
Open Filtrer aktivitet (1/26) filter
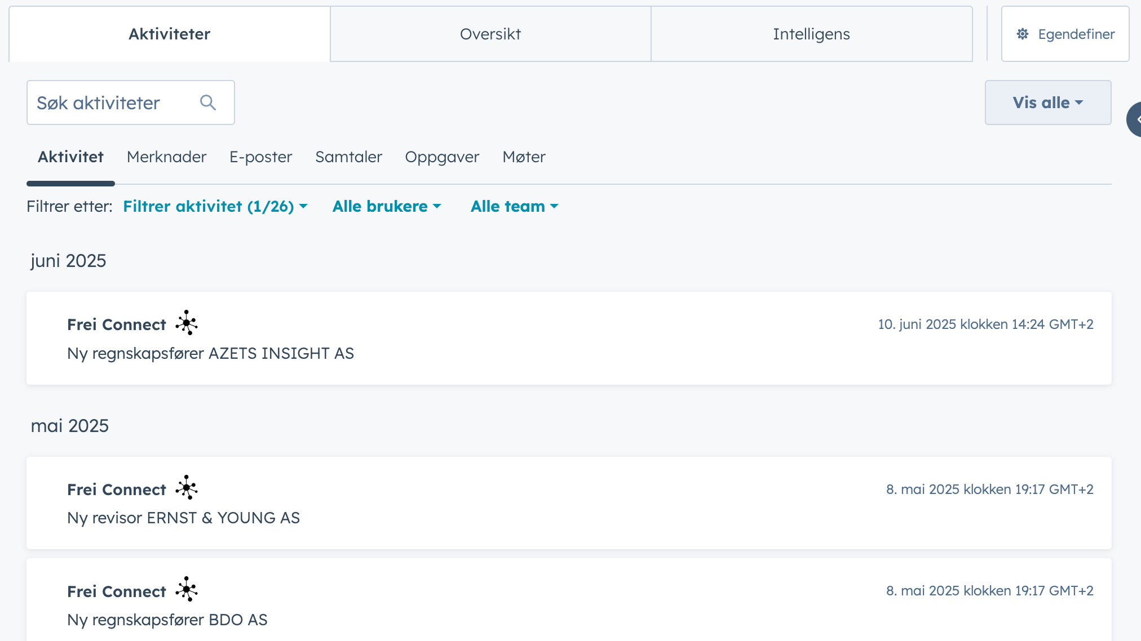pyautogui.click(x=215, y=206)
